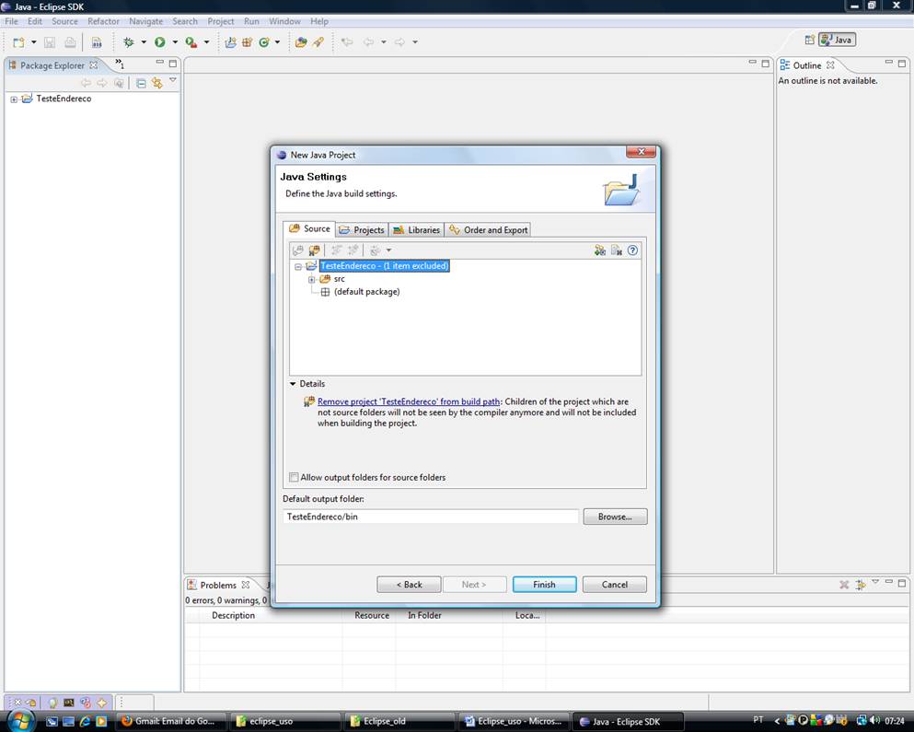Image resolution: width=914 pixels, height=732 pixels.
Task: Expand TesteEndereco in Package Explorer
Action: tap(14, 99)
